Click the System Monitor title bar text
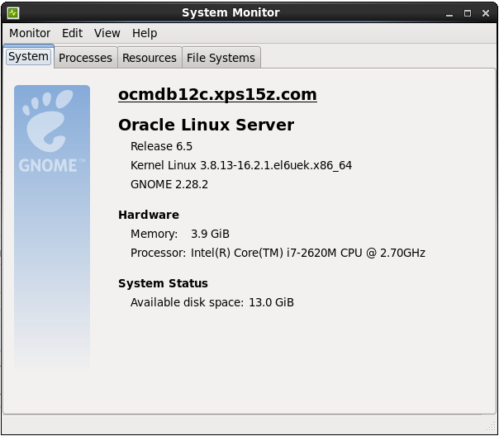Viewport: 499px width, 436px height. pos(230,12)
